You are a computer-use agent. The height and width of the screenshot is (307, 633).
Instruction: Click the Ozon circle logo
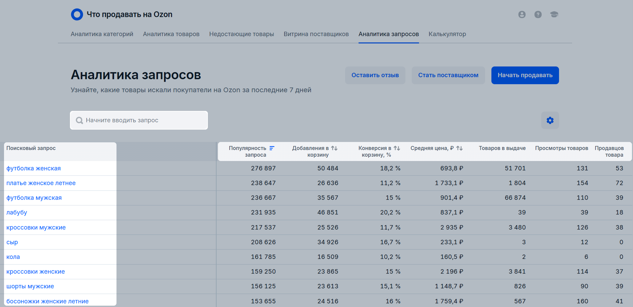click(x=77, y=14)
